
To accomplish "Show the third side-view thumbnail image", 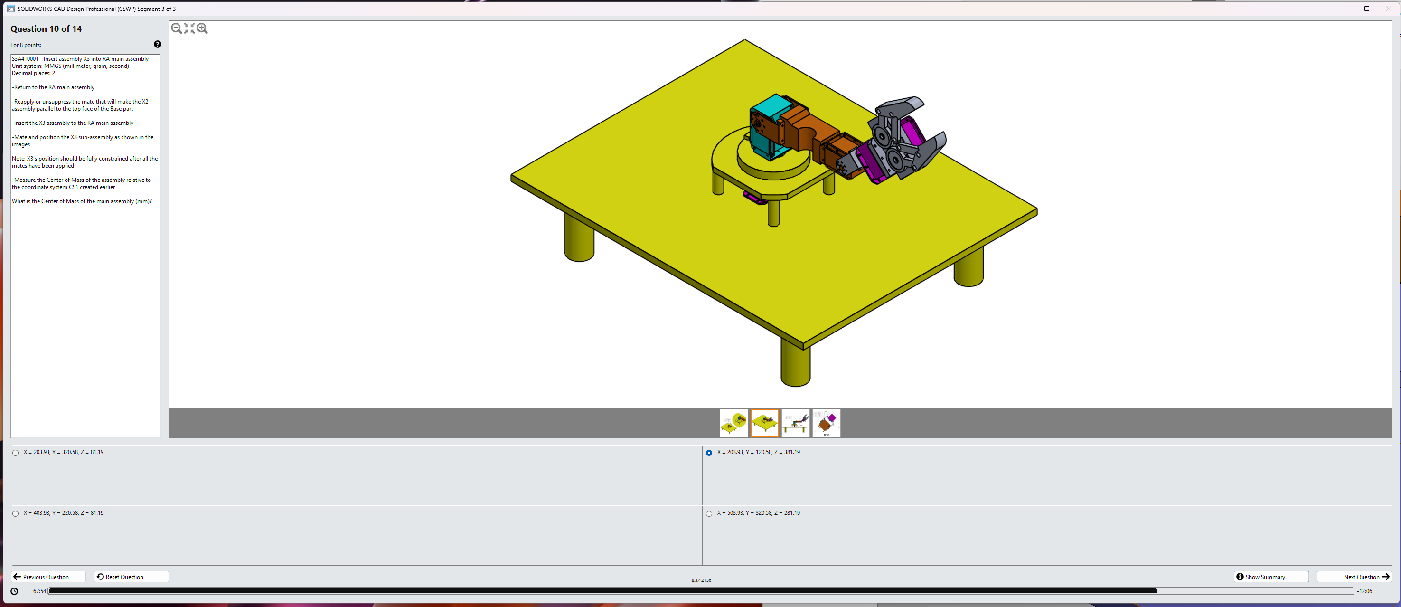I will [x=795, y=423].
